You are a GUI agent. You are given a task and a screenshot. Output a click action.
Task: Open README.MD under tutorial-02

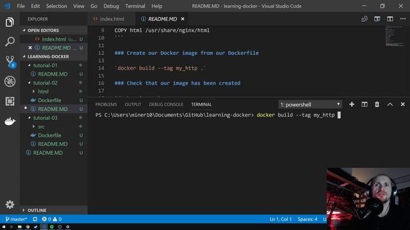(54, 109)
